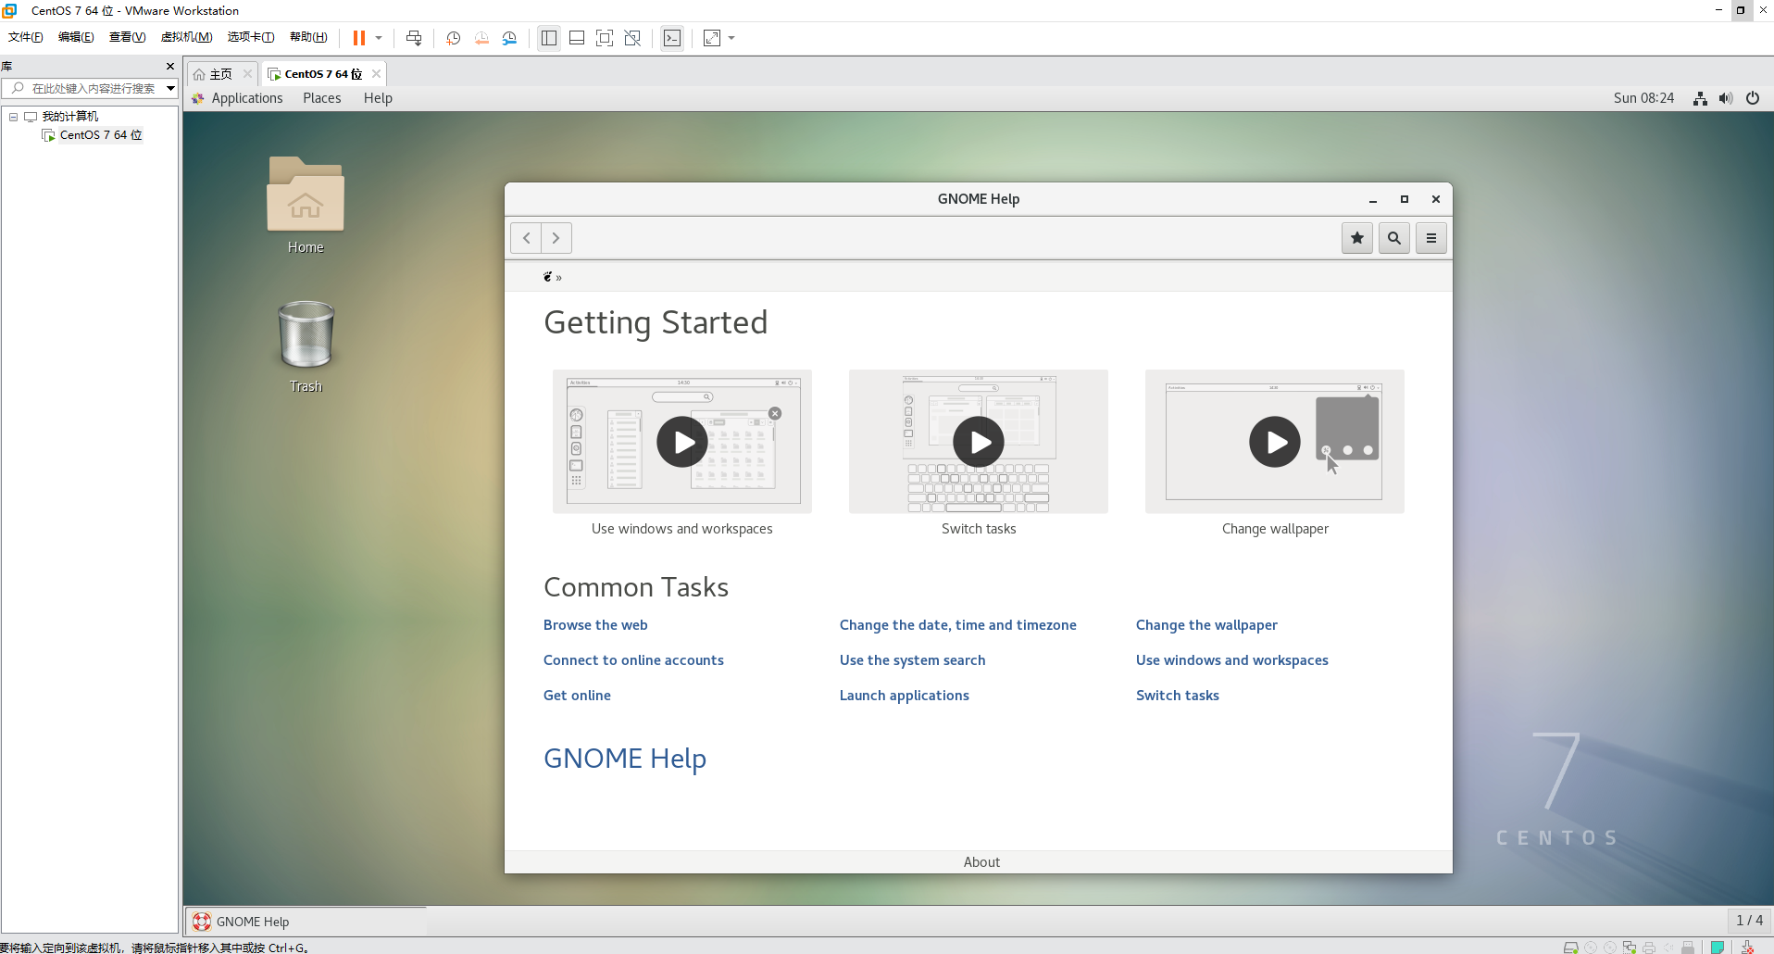Open the library search dropdown arrow
The image size is (1774, 954).
point(170,89)
